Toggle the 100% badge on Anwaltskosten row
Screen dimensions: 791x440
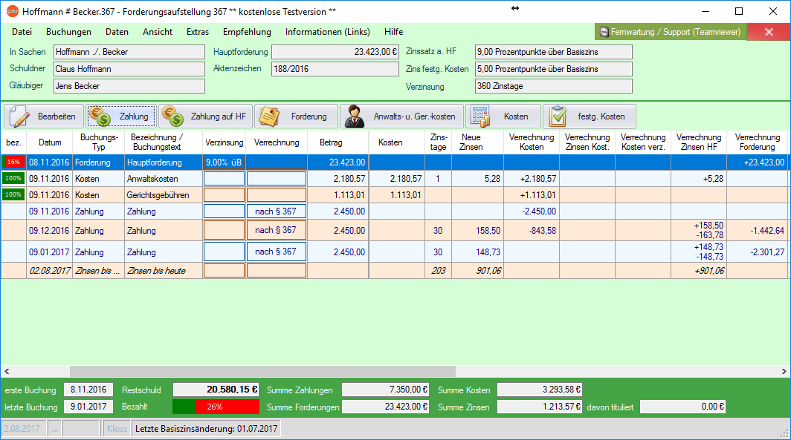(14, 178)
